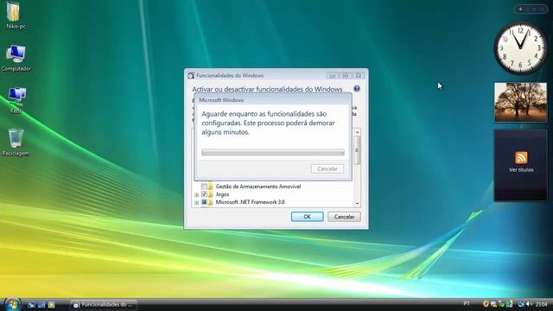Toggle the Gestão de Armazenamento Amovível checkbox
The width and height of the screenshot is (553, 311).
204,187
